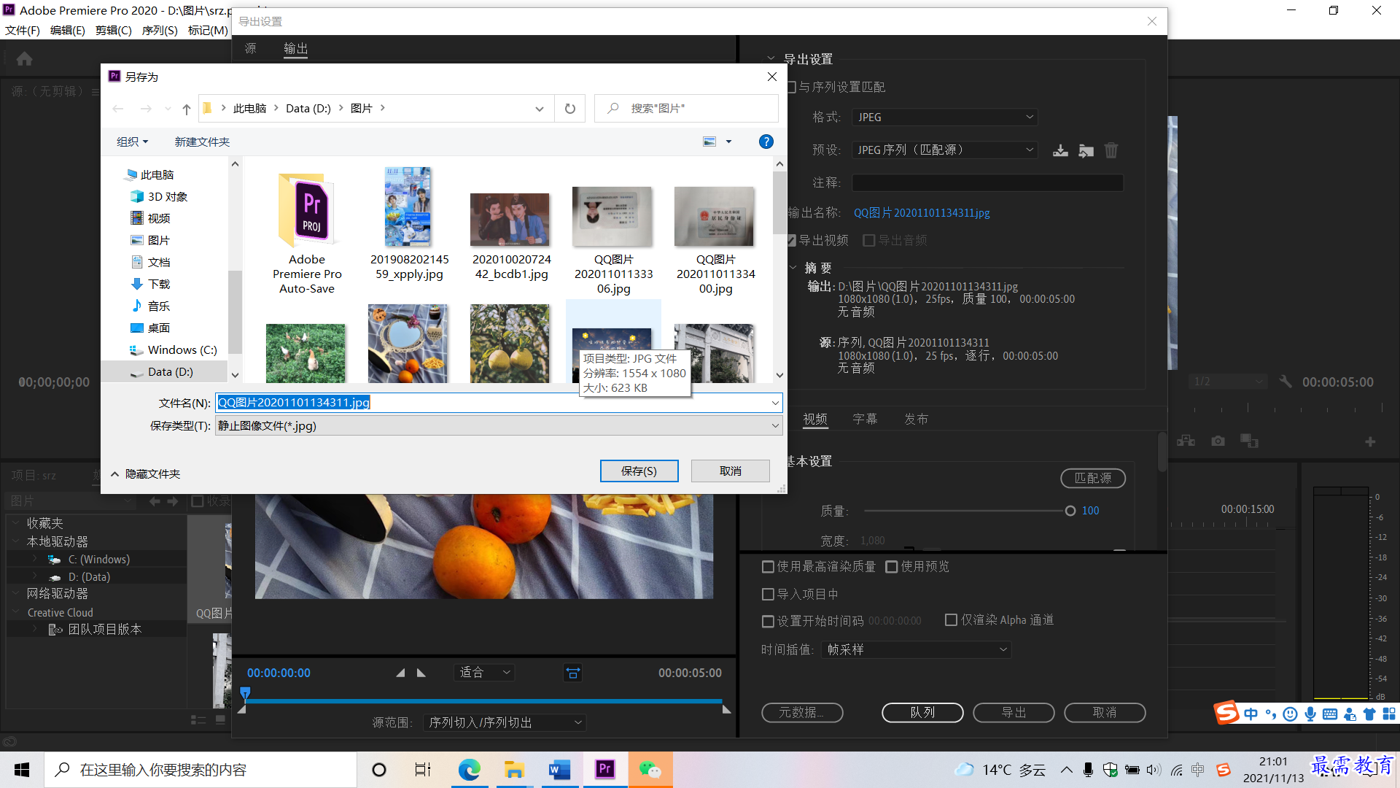Click the aspect ratio correction icon below preview
This screenshot has height=788, width=1400.
coord(573,673)
